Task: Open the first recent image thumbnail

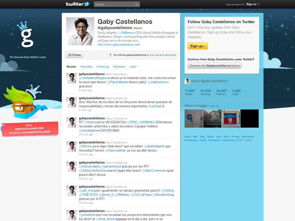Action: tap(193, 119)
